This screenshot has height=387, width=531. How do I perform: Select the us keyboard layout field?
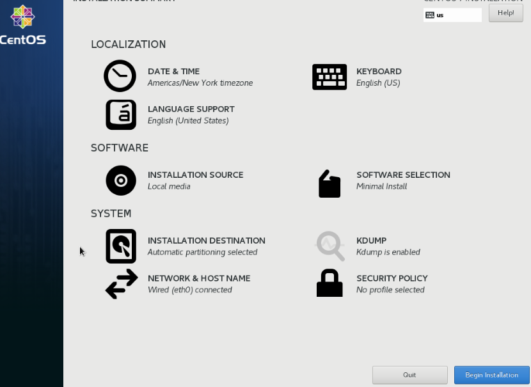(452, 15)
